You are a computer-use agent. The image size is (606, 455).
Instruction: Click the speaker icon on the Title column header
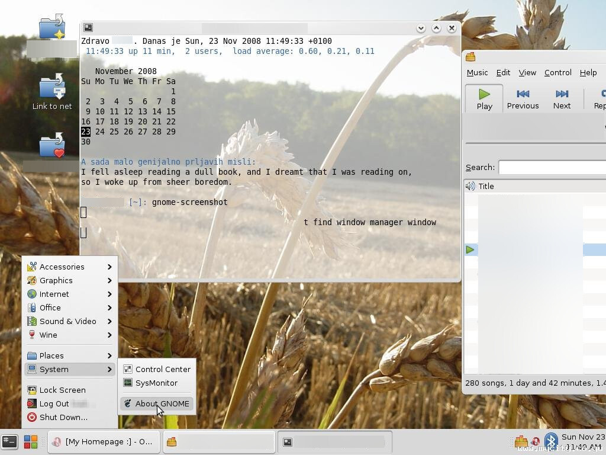coord(470,186)
